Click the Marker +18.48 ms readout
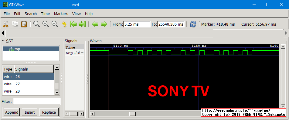Screen dimensions: 289x120 point(218,24)
